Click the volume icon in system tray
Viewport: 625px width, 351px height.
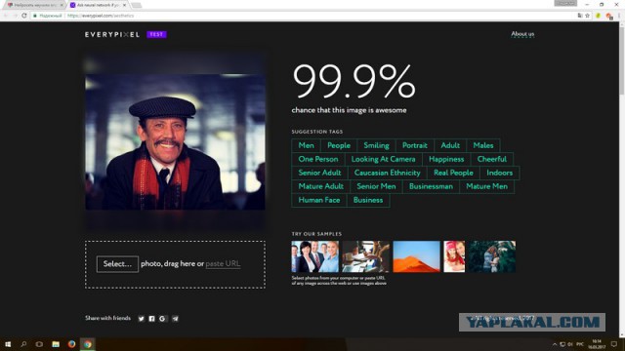click(x=570, y=344)
